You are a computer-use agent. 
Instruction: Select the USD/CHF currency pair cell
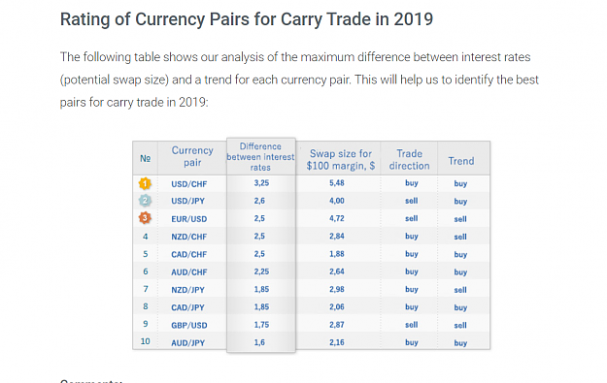click(x=189, y=184)
